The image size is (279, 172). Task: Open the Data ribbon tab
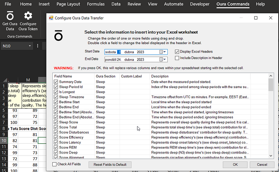[116, 4]
